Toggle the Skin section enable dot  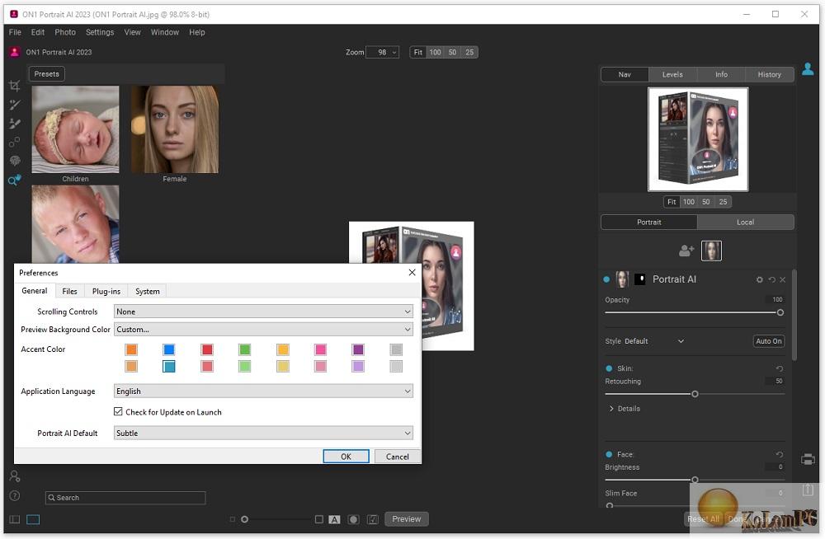tap(609, 368)
